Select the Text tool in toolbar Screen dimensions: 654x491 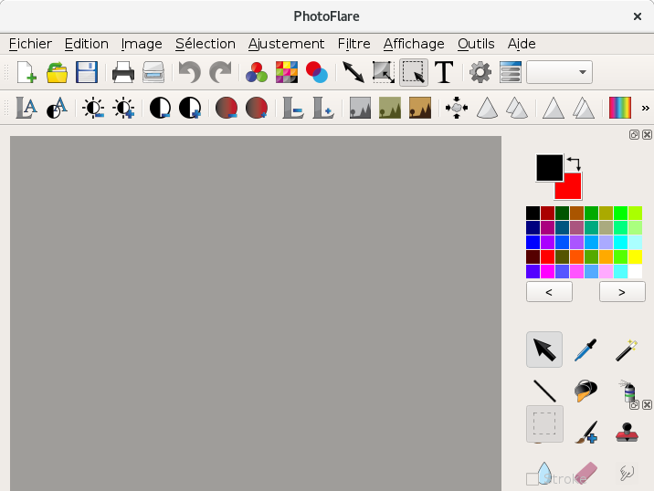click(444, 72)
